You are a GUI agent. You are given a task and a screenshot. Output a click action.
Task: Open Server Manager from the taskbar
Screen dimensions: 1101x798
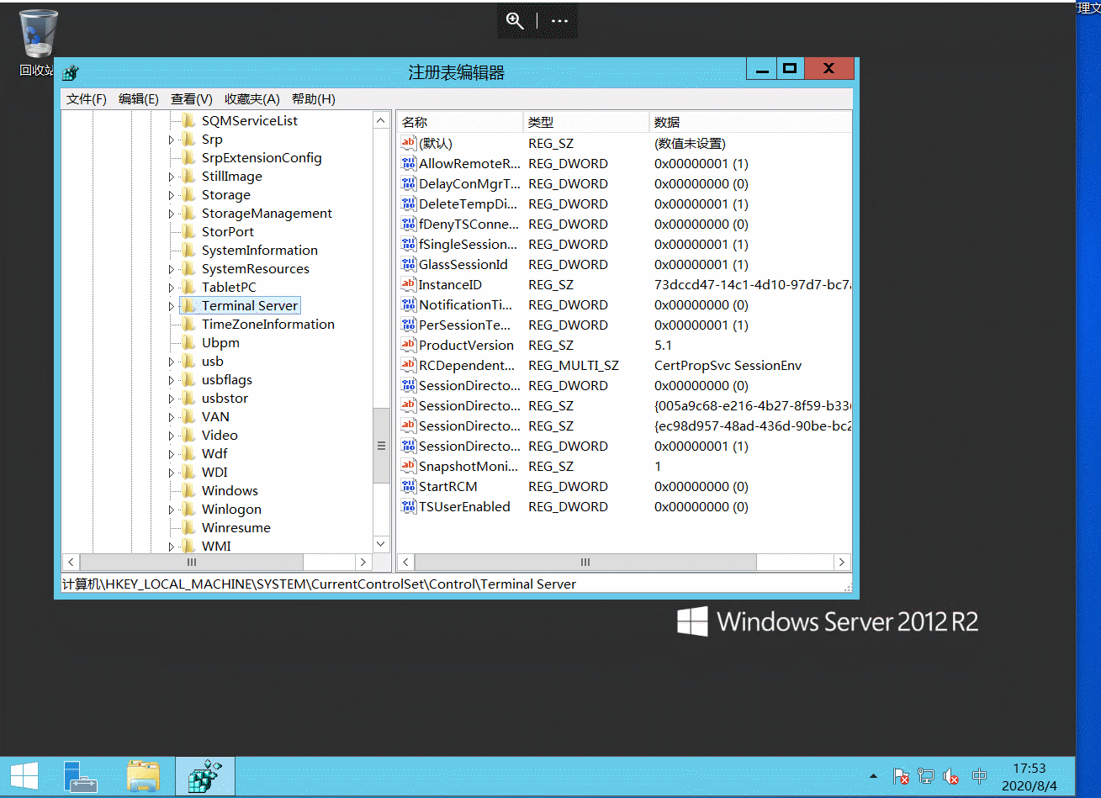[81, 776]
